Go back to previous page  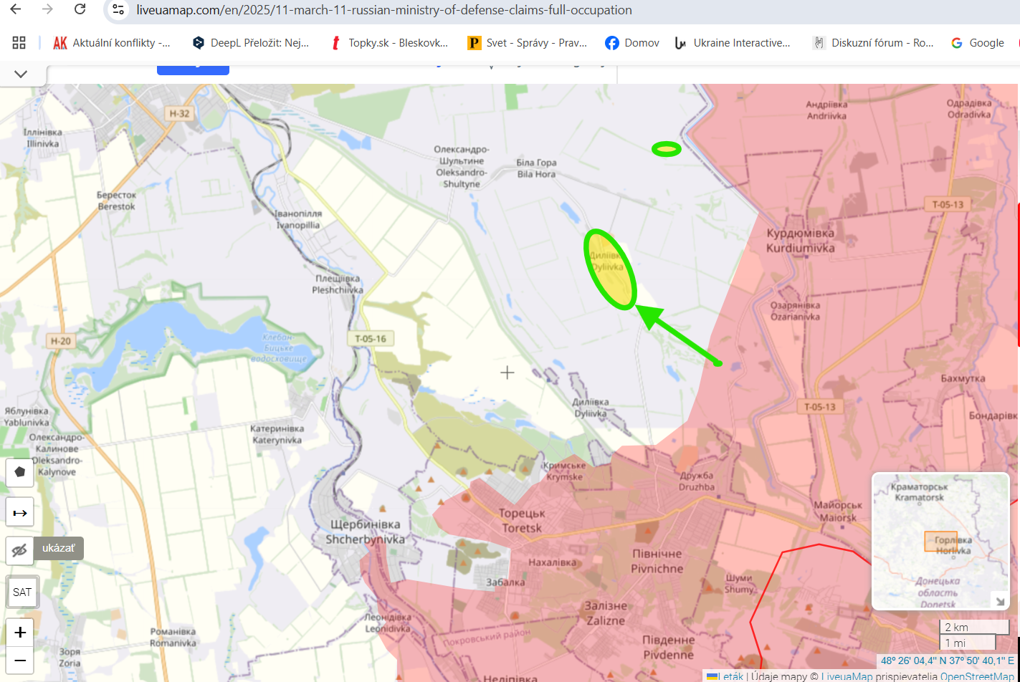click(x=15, y=10)
